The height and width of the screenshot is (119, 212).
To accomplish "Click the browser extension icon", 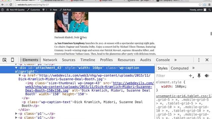I will click(x=205, y=5).
